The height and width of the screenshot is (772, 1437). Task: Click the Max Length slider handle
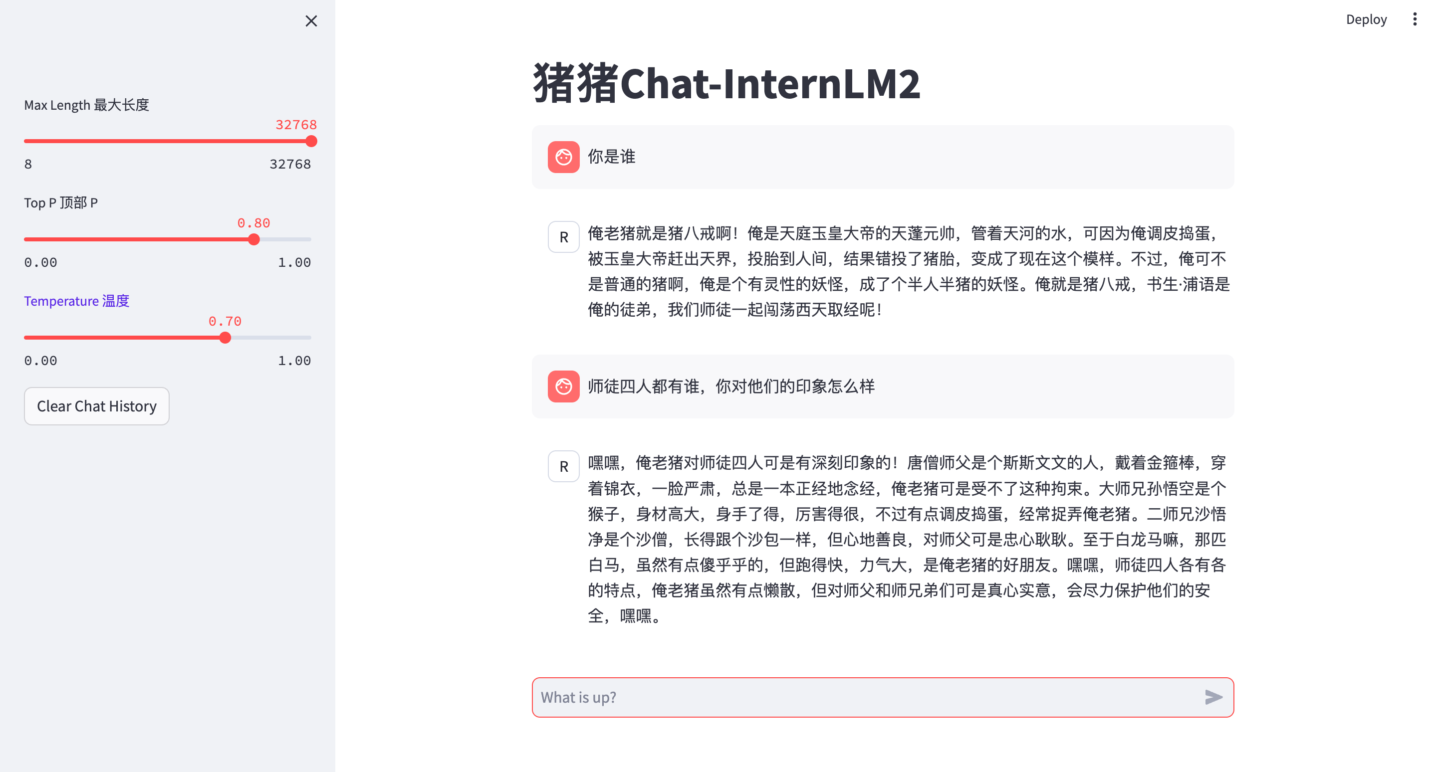[x=311, y=141]
